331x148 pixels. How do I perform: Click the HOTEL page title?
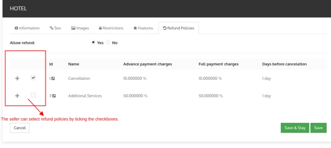coord(18,9)
